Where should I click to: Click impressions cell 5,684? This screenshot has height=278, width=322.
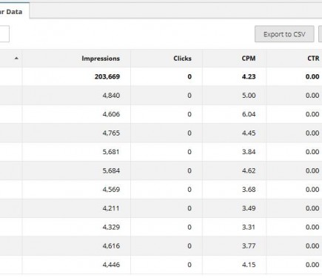pos(111,171)
